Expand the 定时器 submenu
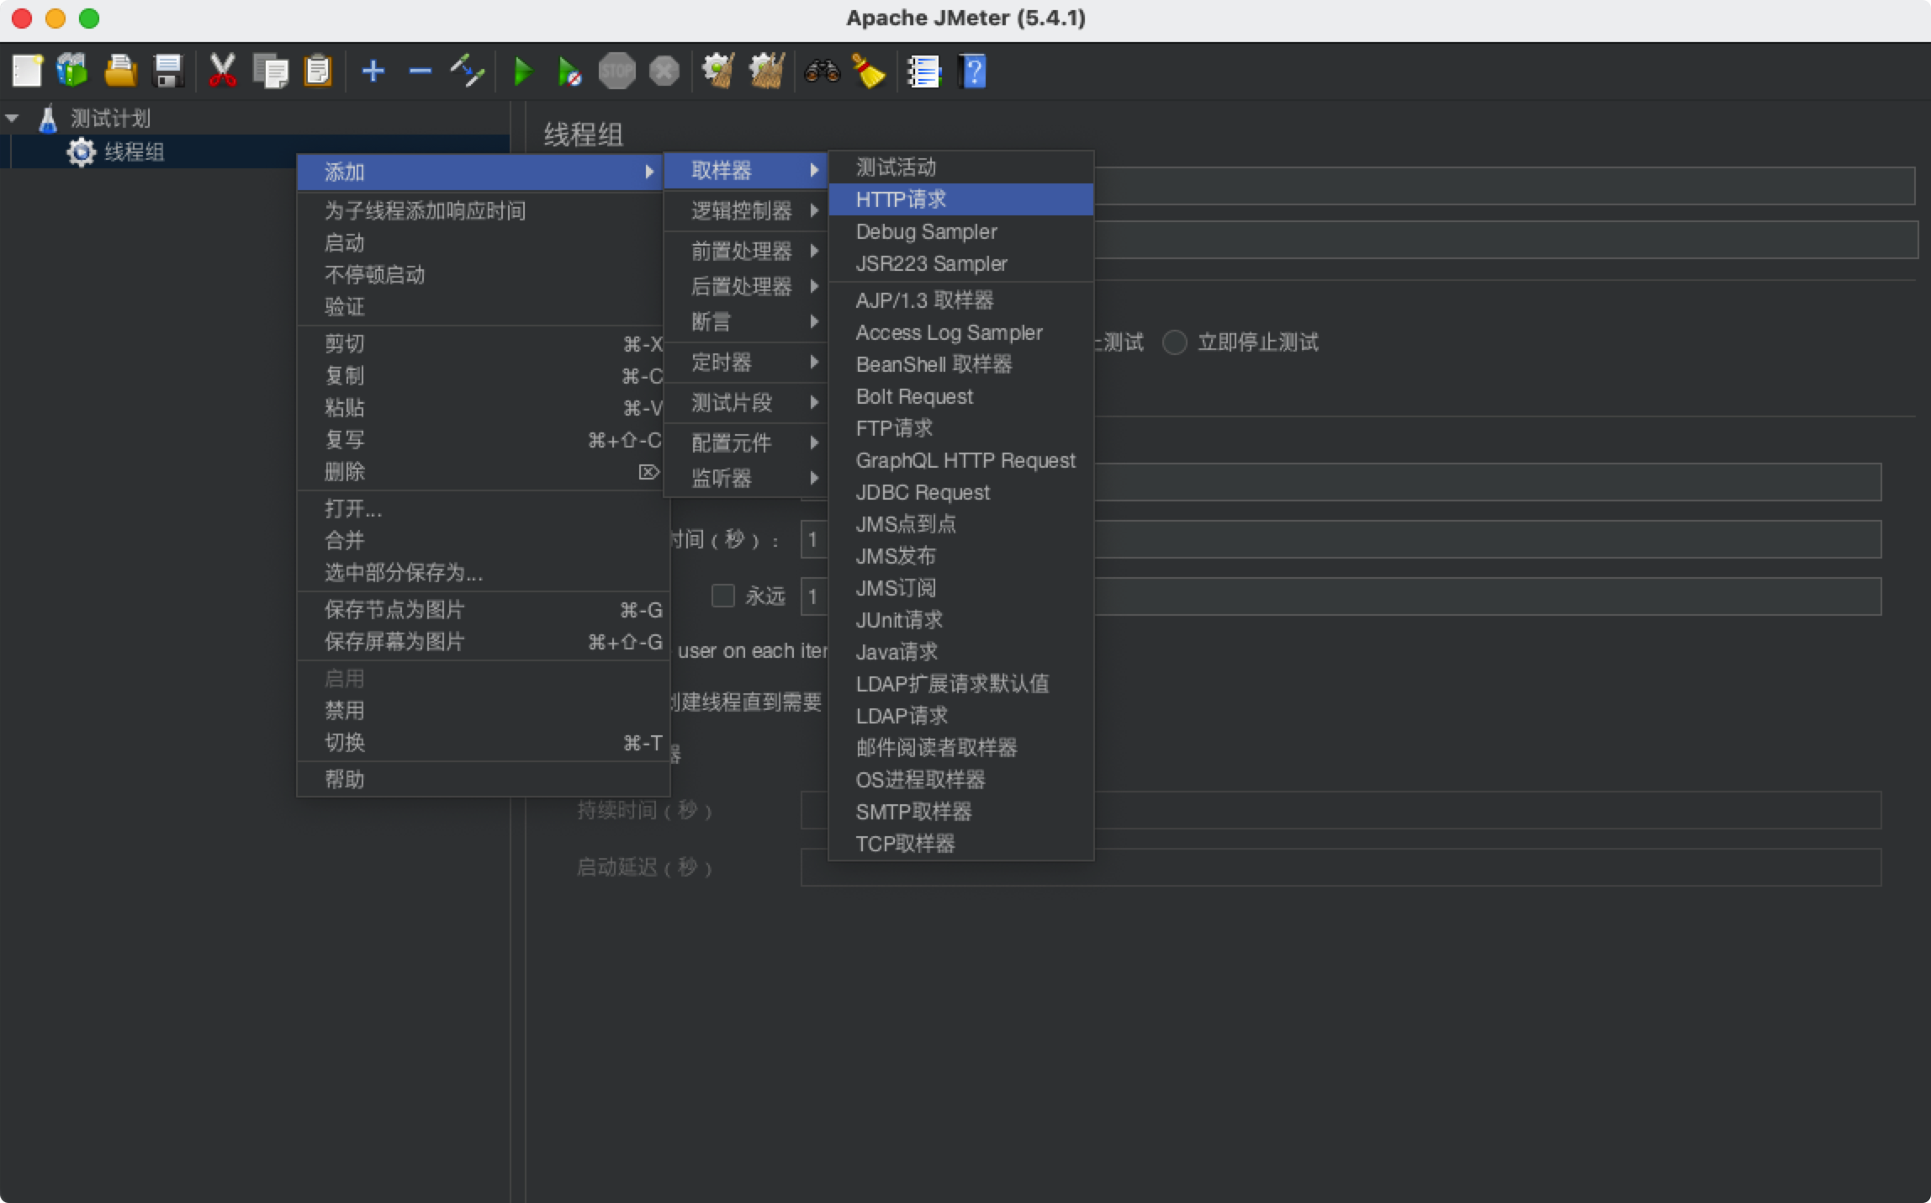The width and height of the screenshot is (1931, 1203). pos(747,363)
